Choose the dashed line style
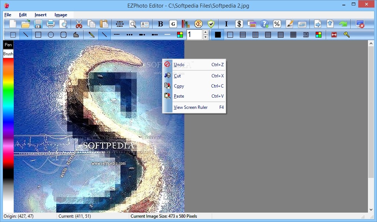The height and width of the screenshot is (222, 377). coord(117,35)
